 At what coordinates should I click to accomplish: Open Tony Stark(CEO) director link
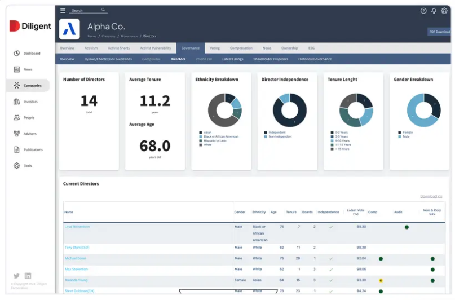(77, 248)
